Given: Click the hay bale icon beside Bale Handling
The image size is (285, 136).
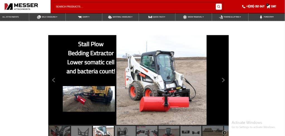Looking at the screenshot, I should click(39, 17).
